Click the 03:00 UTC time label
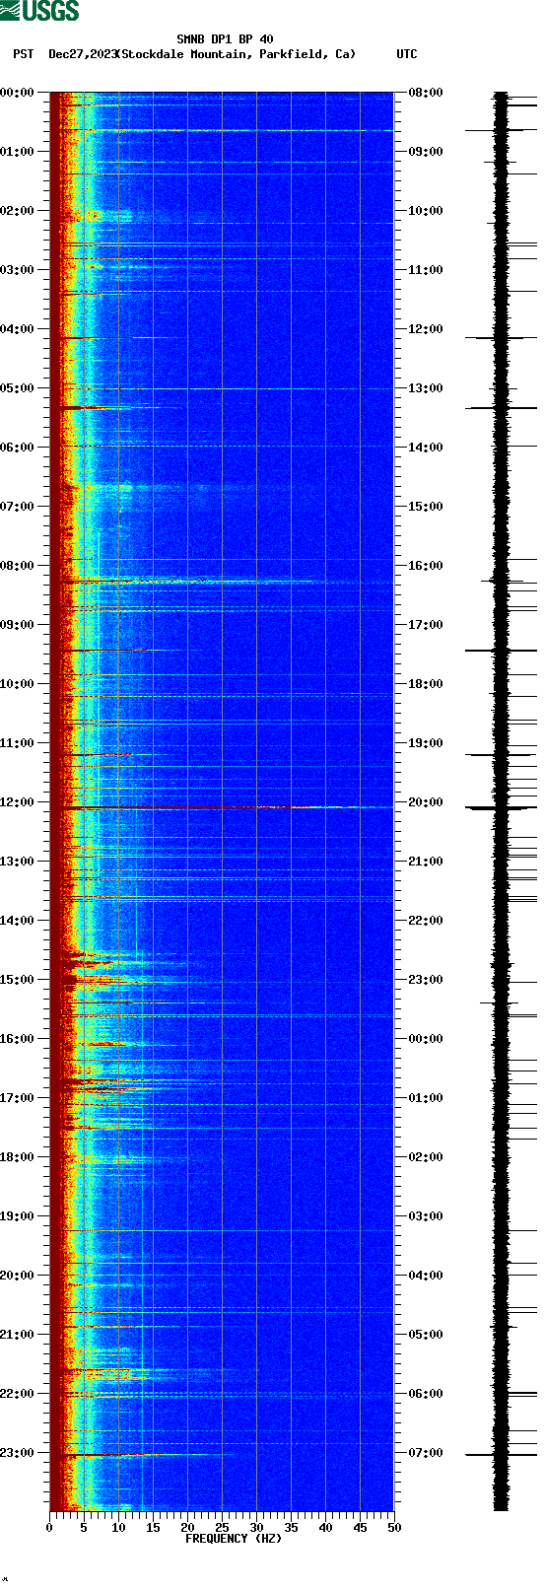544x1590 pixels. (425, 1216)
